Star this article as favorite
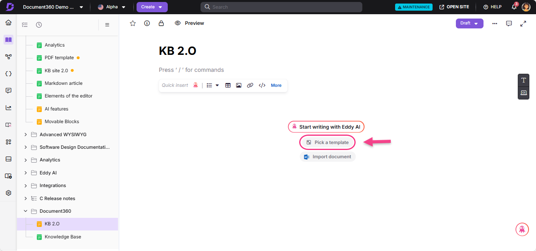Screen dimensions: 536x251 tap(133, 23)
